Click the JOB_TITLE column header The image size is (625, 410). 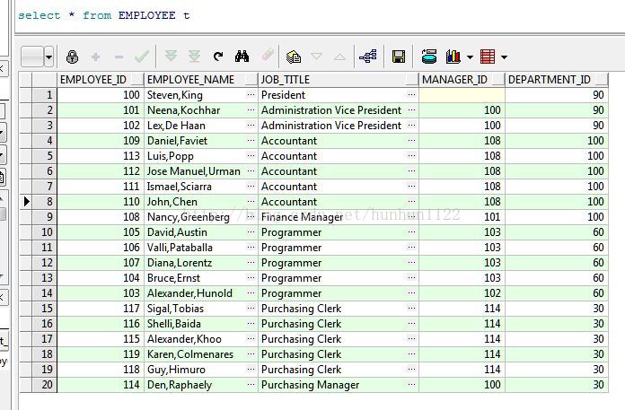(339, 80)
